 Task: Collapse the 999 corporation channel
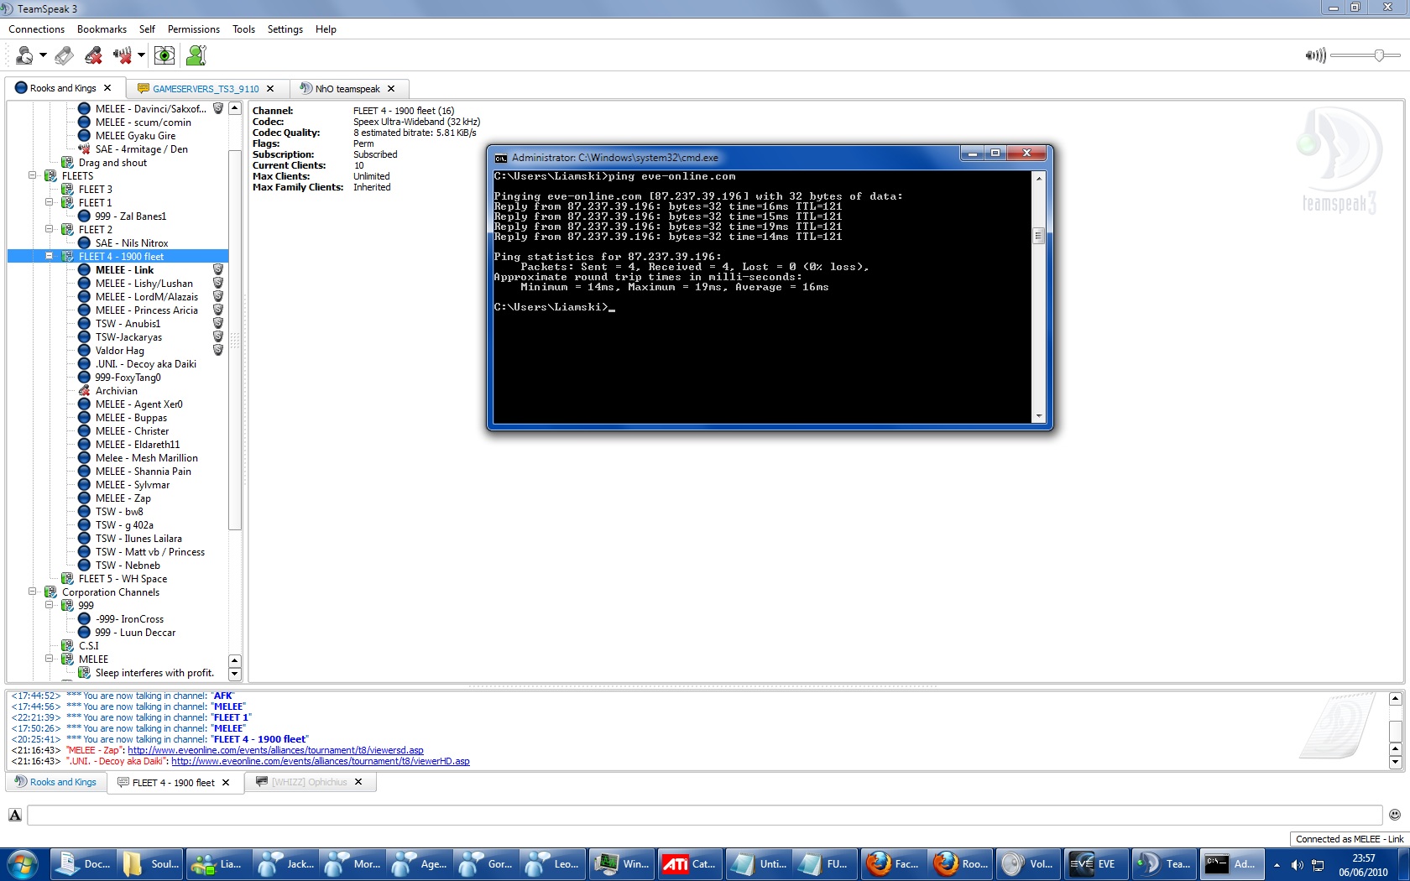(x=50, y=606)
